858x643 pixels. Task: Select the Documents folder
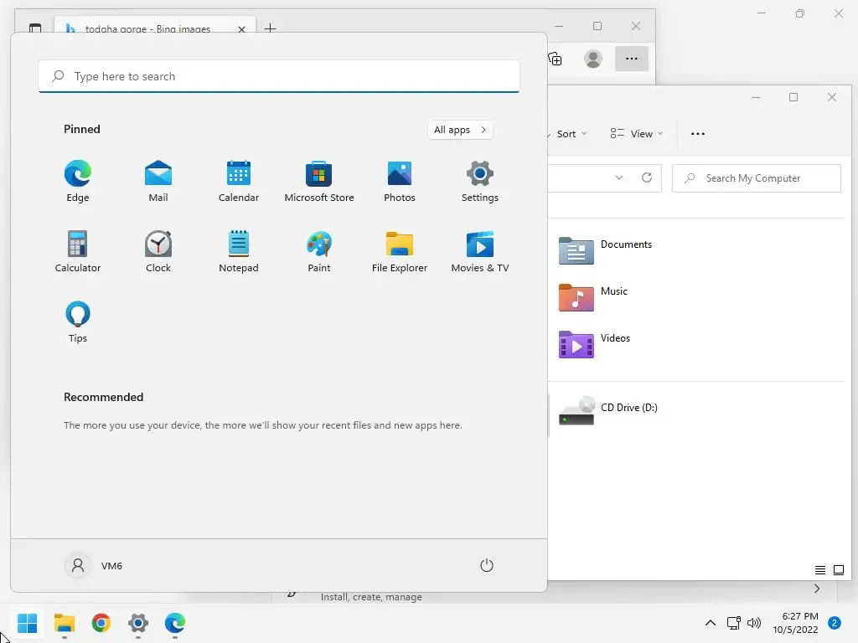(x=606, y=250)
